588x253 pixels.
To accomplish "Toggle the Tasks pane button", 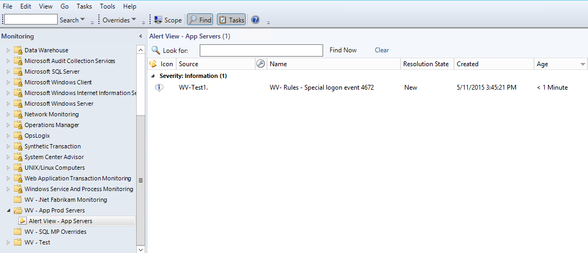I will 231,20.
